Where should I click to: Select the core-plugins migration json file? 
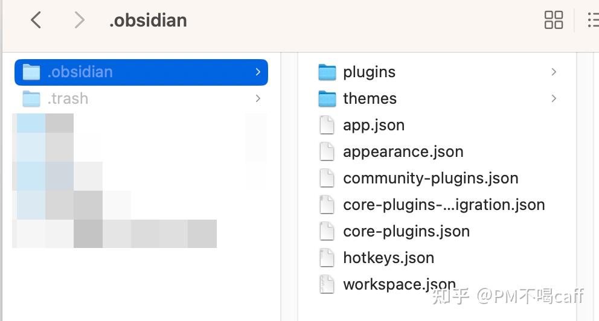(x=443, y=205)
